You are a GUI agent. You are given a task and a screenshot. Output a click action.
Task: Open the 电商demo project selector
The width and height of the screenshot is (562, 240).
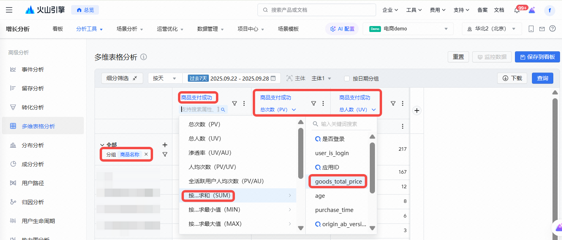pyautogui.click(x=408, y=29)
